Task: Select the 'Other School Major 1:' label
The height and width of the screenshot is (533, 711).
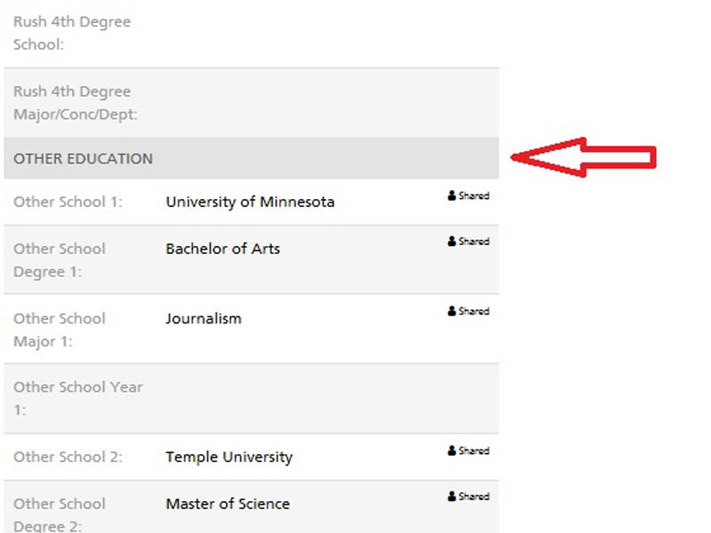Action: [x=60, y=330]
